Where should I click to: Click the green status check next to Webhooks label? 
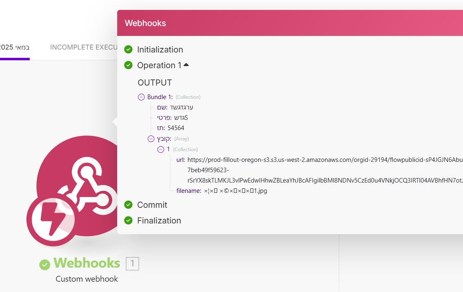point(45,264)
